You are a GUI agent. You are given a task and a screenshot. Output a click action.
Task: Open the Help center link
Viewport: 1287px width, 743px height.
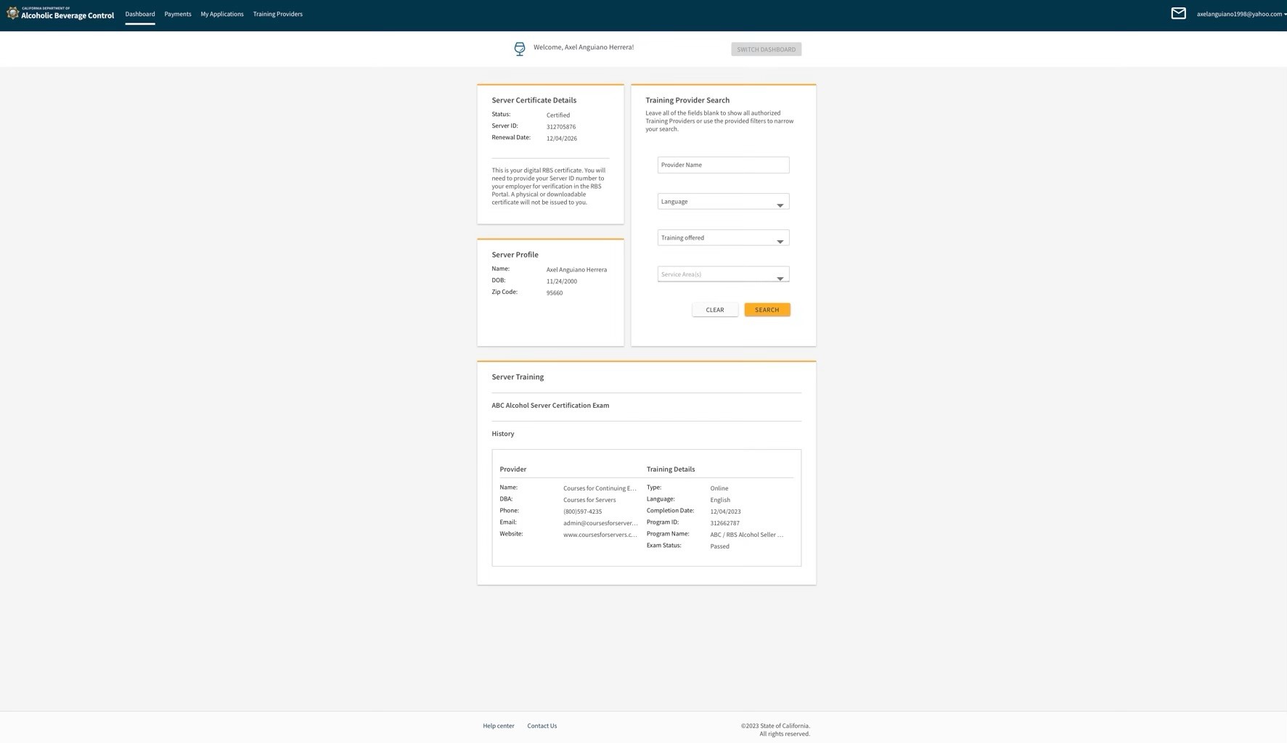498,726
